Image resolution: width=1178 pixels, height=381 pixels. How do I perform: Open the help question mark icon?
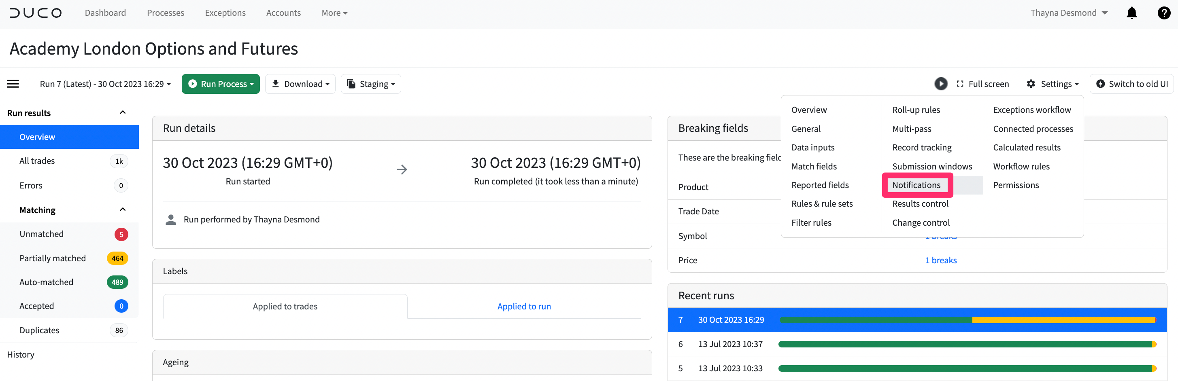[x=1163, y=13]
